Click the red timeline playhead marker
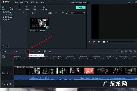 tap(14, 55)
